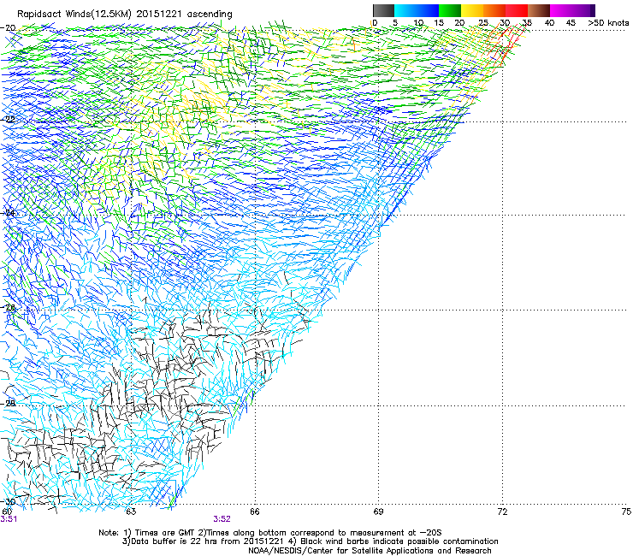Select the '-22' latitude axis label
This screenshot has width=633, height=556.
(8, 120)
